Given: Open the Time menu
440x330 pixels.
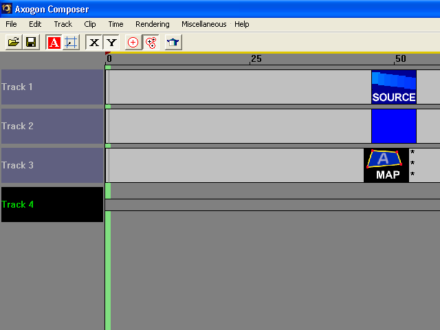Looking at the screenshot, I should coord(115,24).
